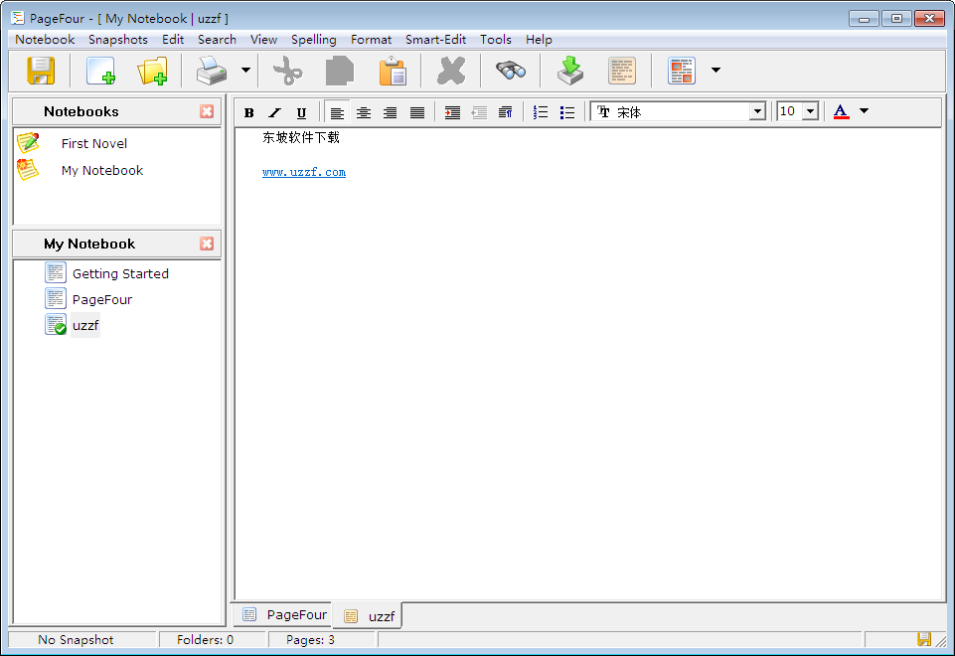Open the View menu
Image resolution: width=955 pixels, height=656 pixels.
click(263, 40)
